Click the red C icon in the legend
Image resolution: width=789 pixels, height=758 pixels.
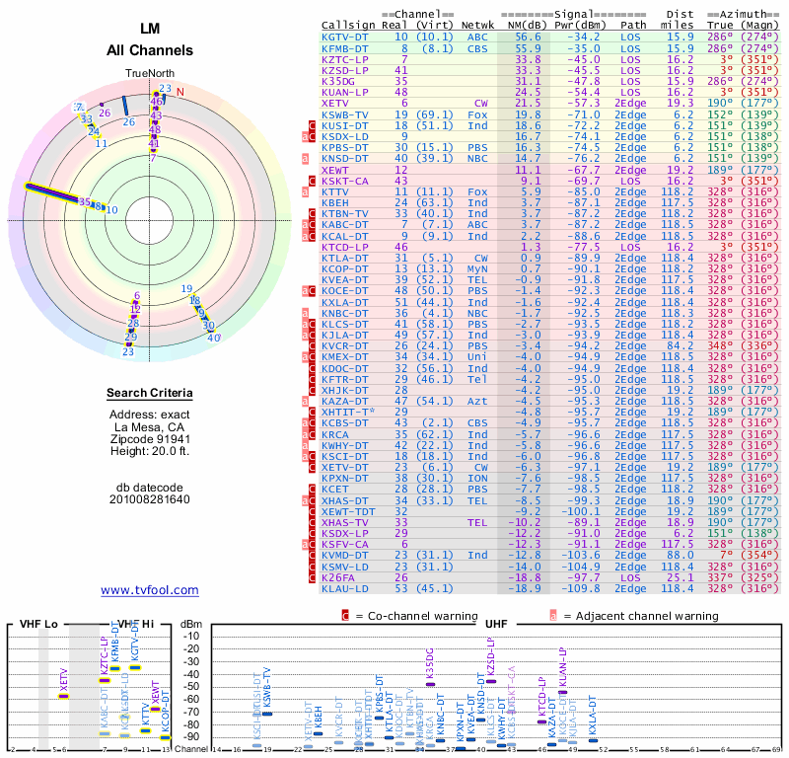tap(345, 616)
